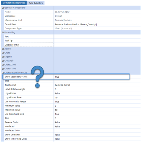The image size is (141, 142).
Task: Expand the Chart X-Axis section
Action: point(3,65)
